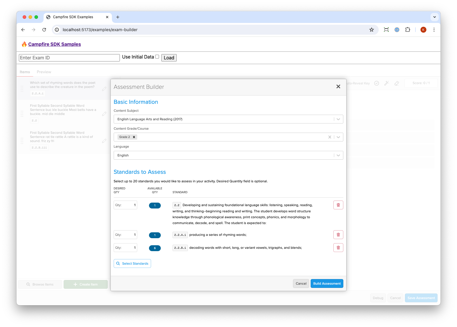
Task: Click the Debug button
Action: [x=378, y=298]
